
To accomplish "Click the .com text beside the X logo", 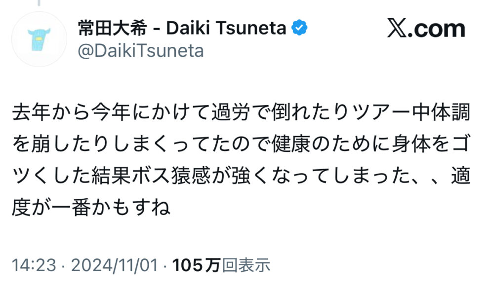I will pos(438,29).
